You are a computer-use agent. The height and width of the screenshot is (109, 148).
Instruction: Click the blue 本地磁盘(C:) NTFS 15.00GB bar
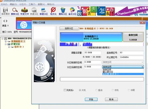click(91, 37)
